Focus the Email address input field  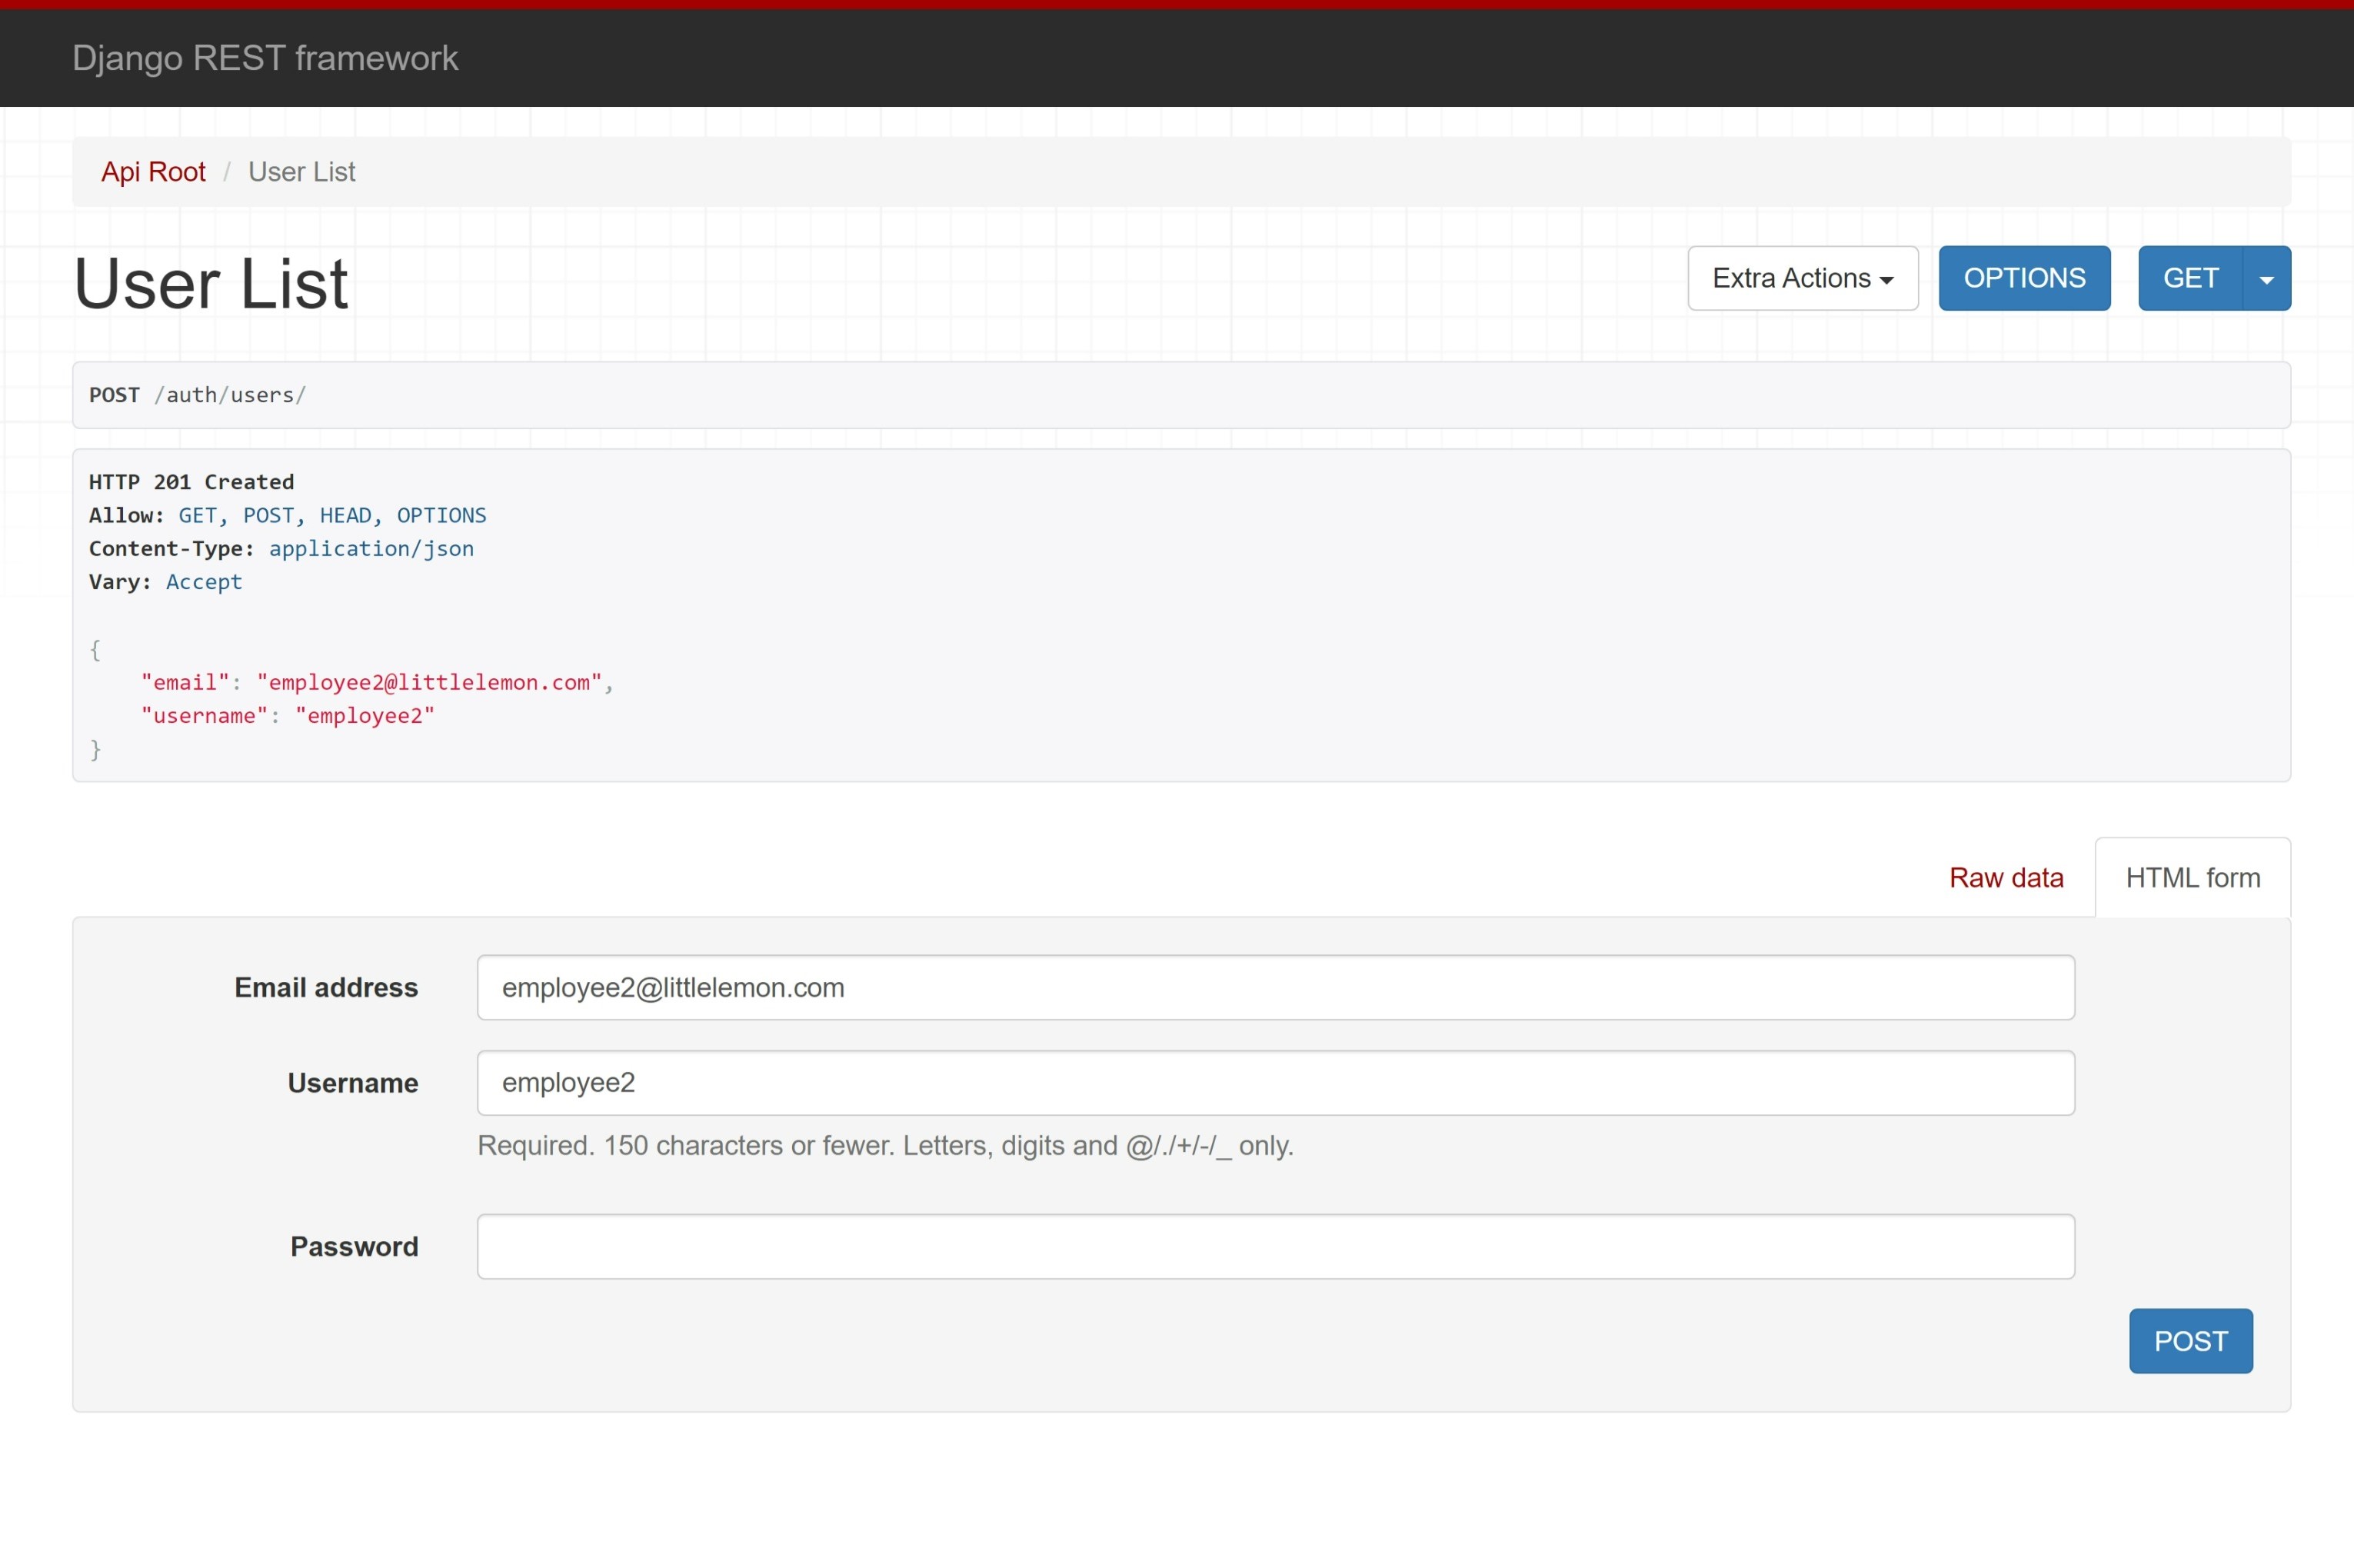tap(1275, 987)
